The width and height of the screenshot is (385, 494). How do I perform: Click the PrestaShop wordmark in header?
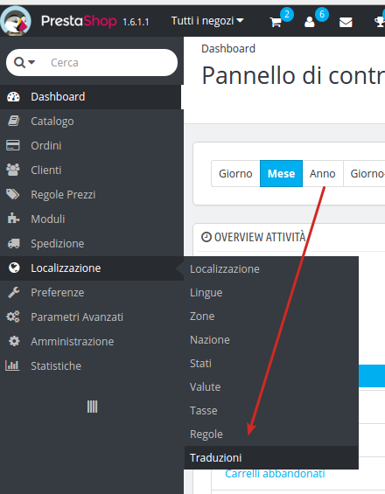click(79, 21)
